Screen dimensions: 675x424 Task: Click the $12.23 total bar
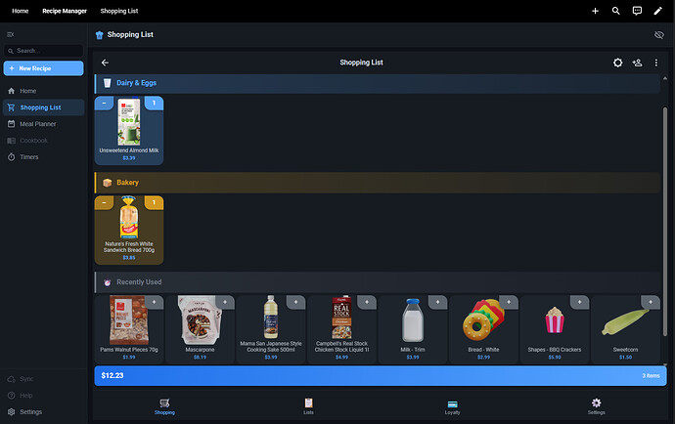(x=381, y=376)
